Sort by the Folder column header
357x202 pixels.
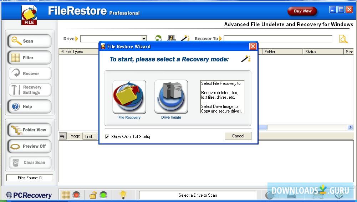pos(282,52)
